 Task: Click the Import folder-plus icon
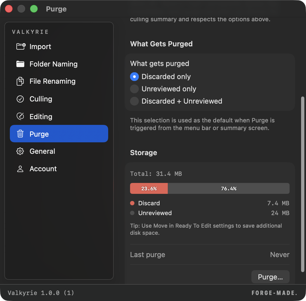[x=21, y=46]
